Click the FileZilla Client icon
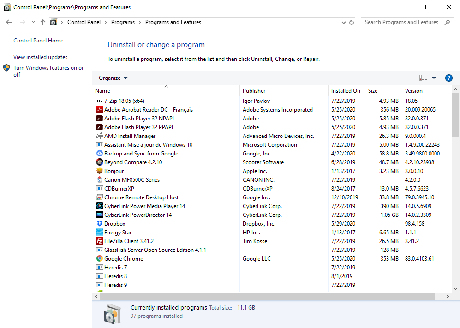The image size is (460, 328). pyautogui.click(x=100, y=241)
